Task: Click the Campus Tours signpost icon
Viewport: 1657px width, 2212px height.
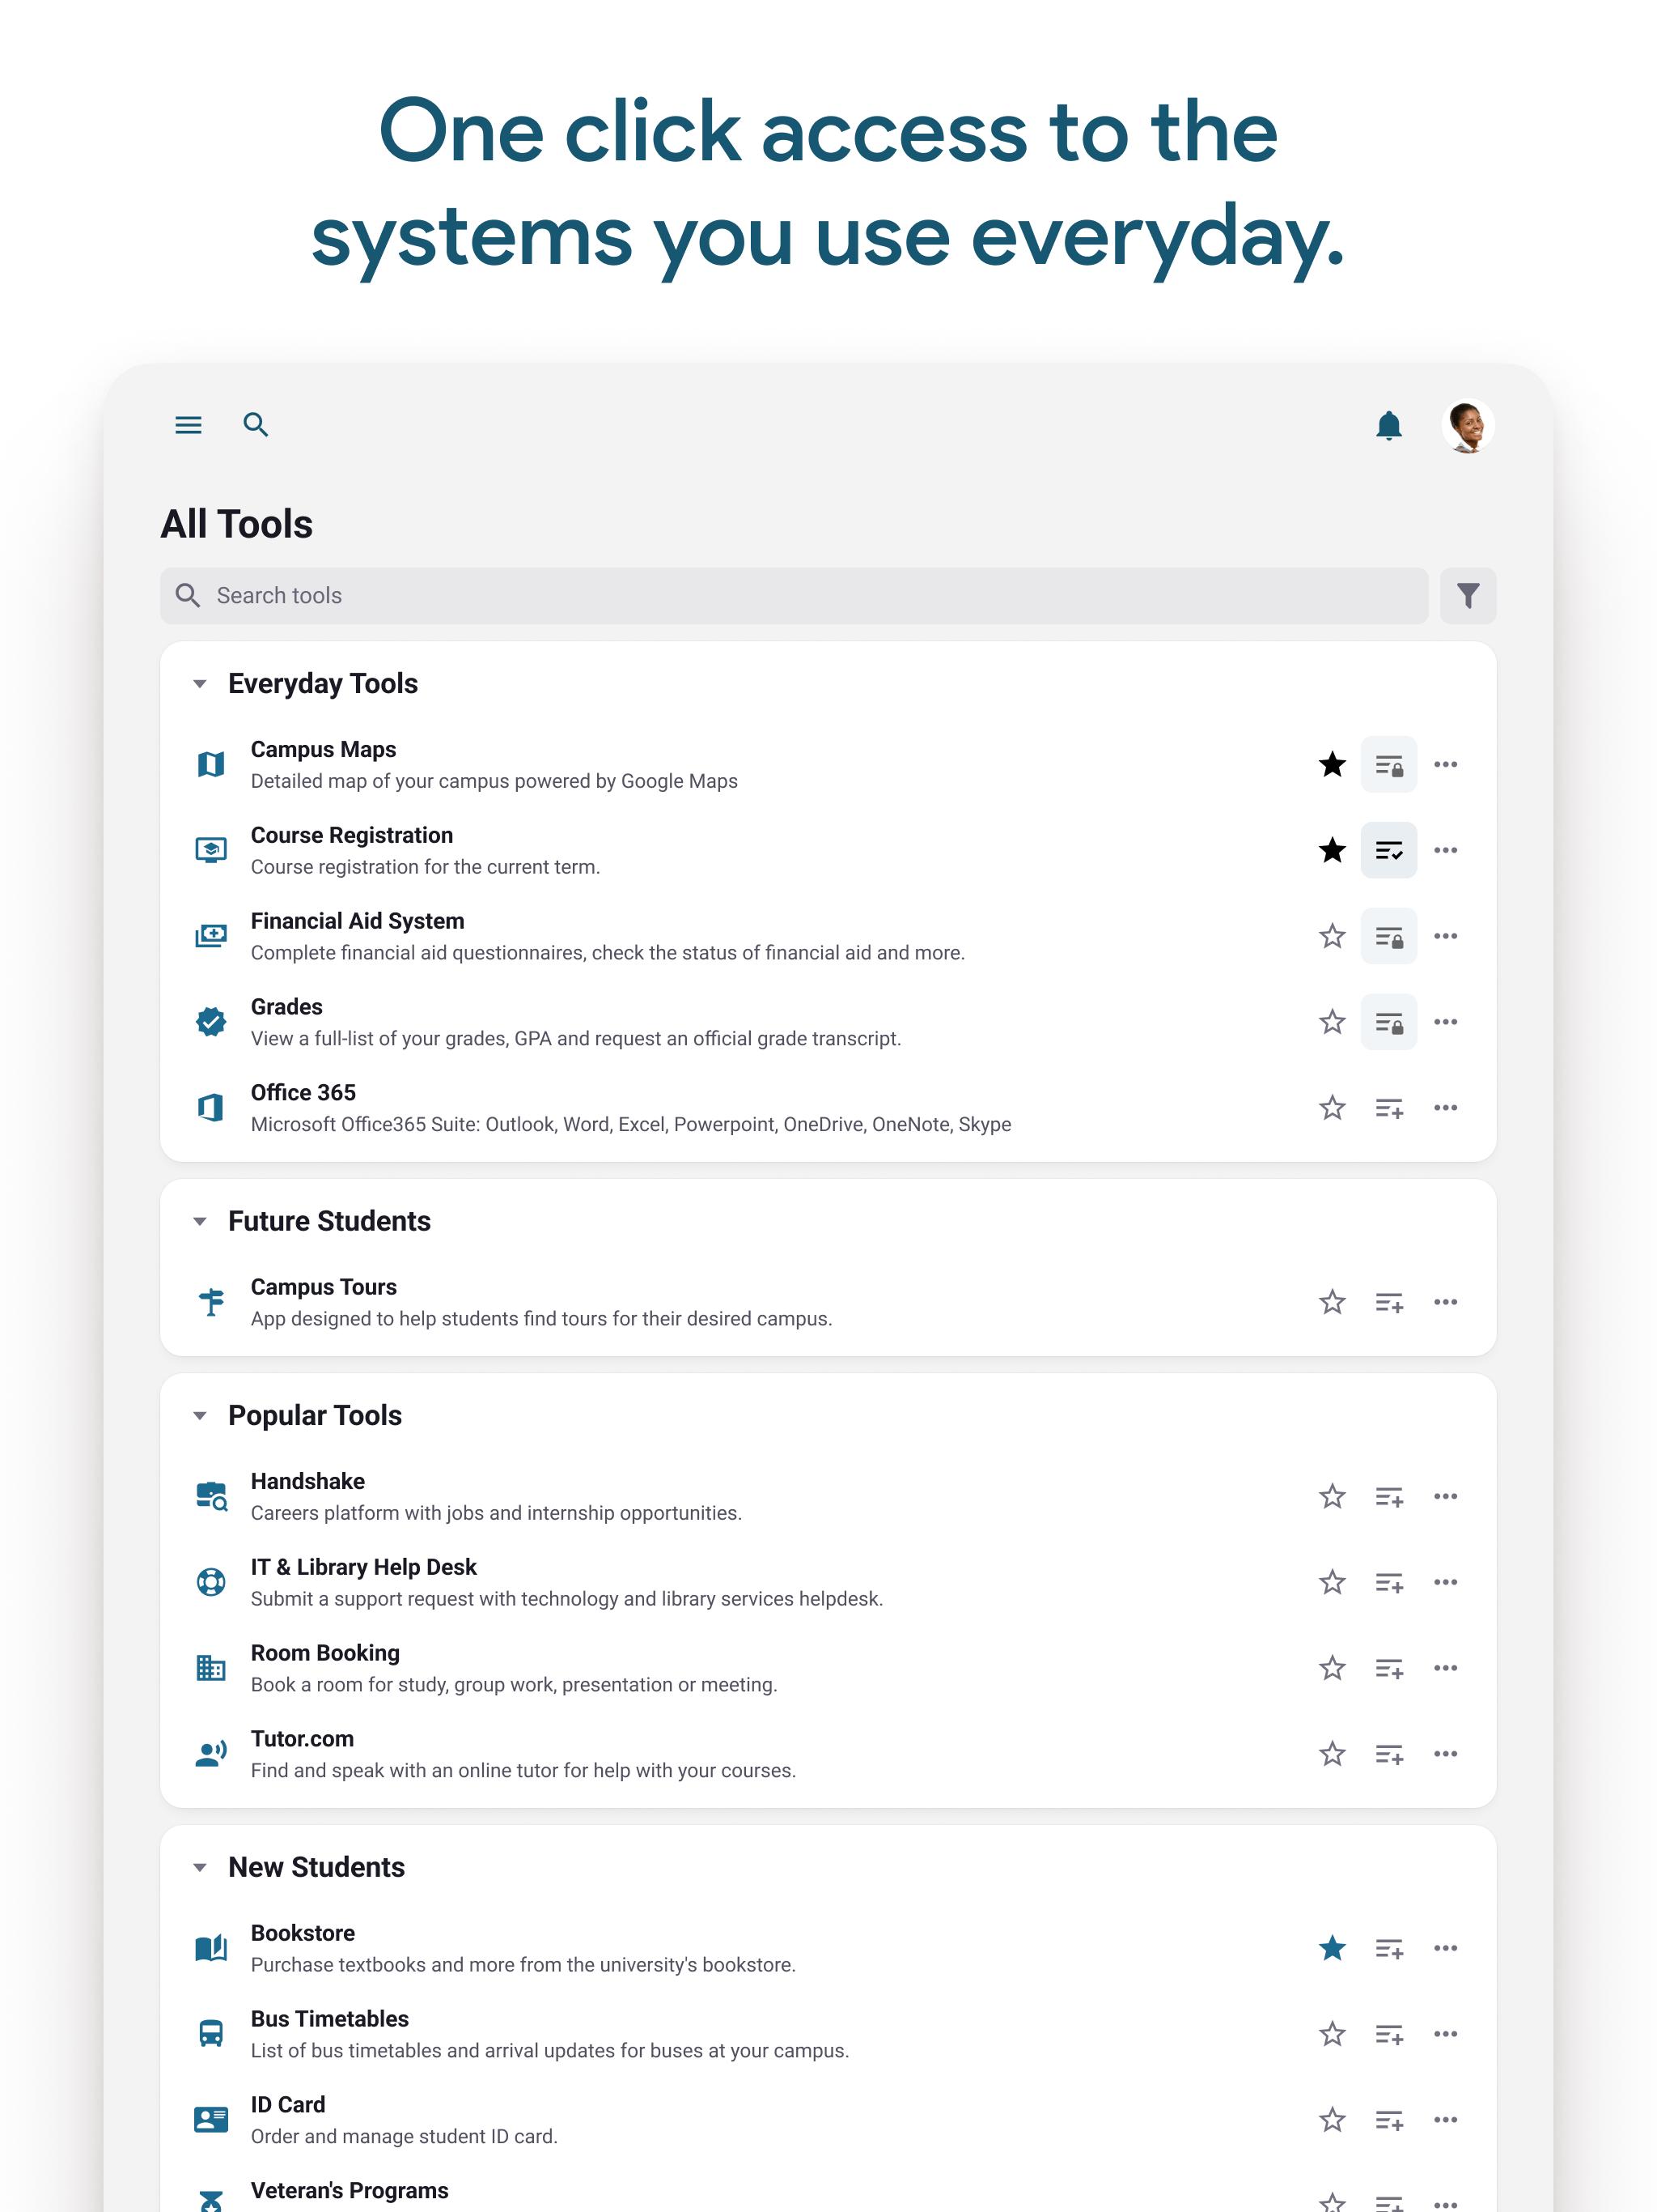Action: 211,1303
